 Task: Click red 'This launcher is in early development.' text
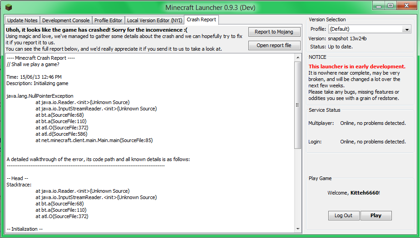point(357,67)
